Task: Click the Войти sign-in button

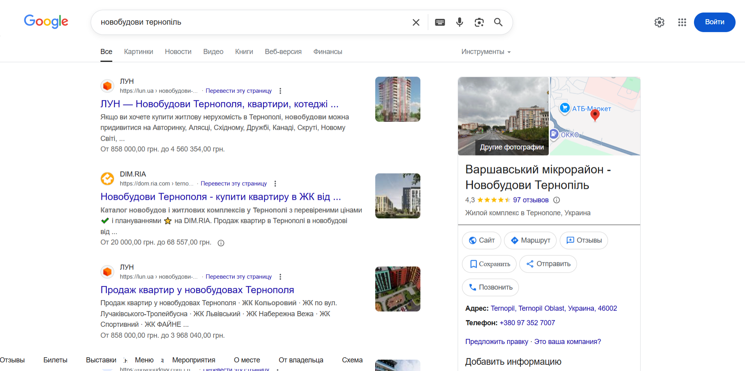Action: click(714, 22)
